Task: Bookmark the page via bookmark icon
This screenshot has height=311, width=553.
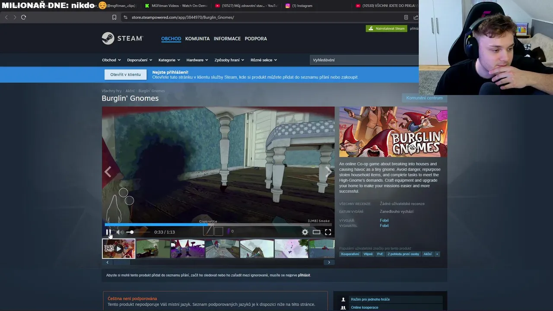Action: [x=114, y=17]
